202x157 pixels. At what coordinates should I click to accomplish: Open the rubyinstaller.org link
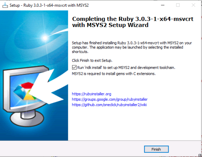(92, 94)
